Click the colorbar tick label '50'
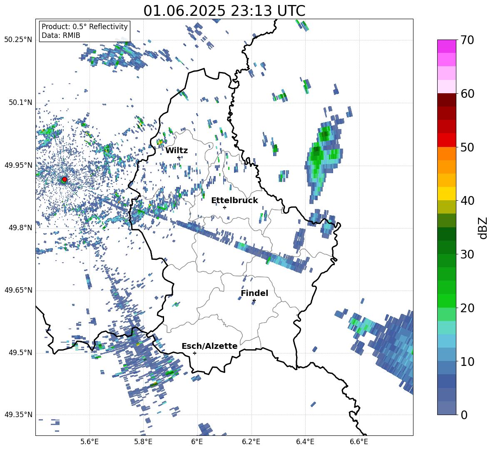 pyautogui.click(x=467, y=147)
